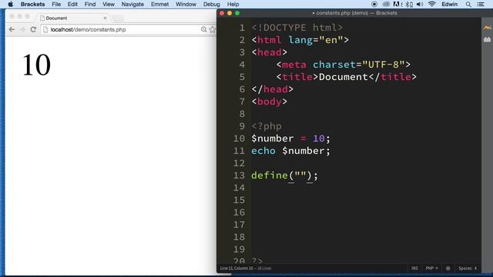Click the volume speaker icon
This screenshot has height=277, width=493.
click(420, 5)
